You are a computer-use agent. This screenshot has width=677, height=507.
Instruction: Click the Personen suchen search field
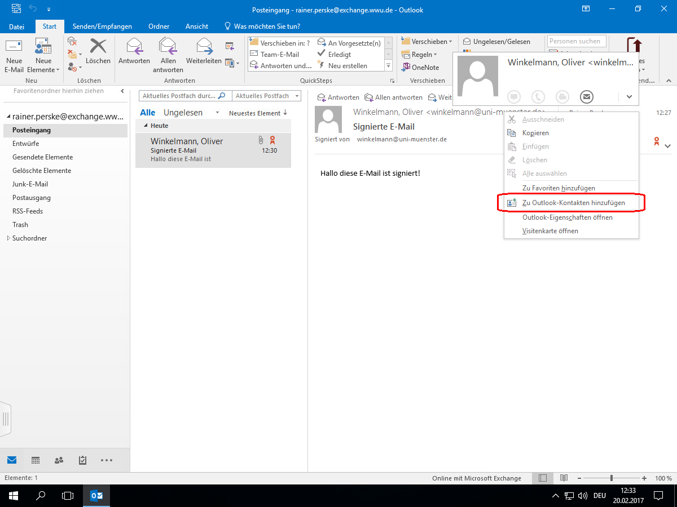(576, 41)
